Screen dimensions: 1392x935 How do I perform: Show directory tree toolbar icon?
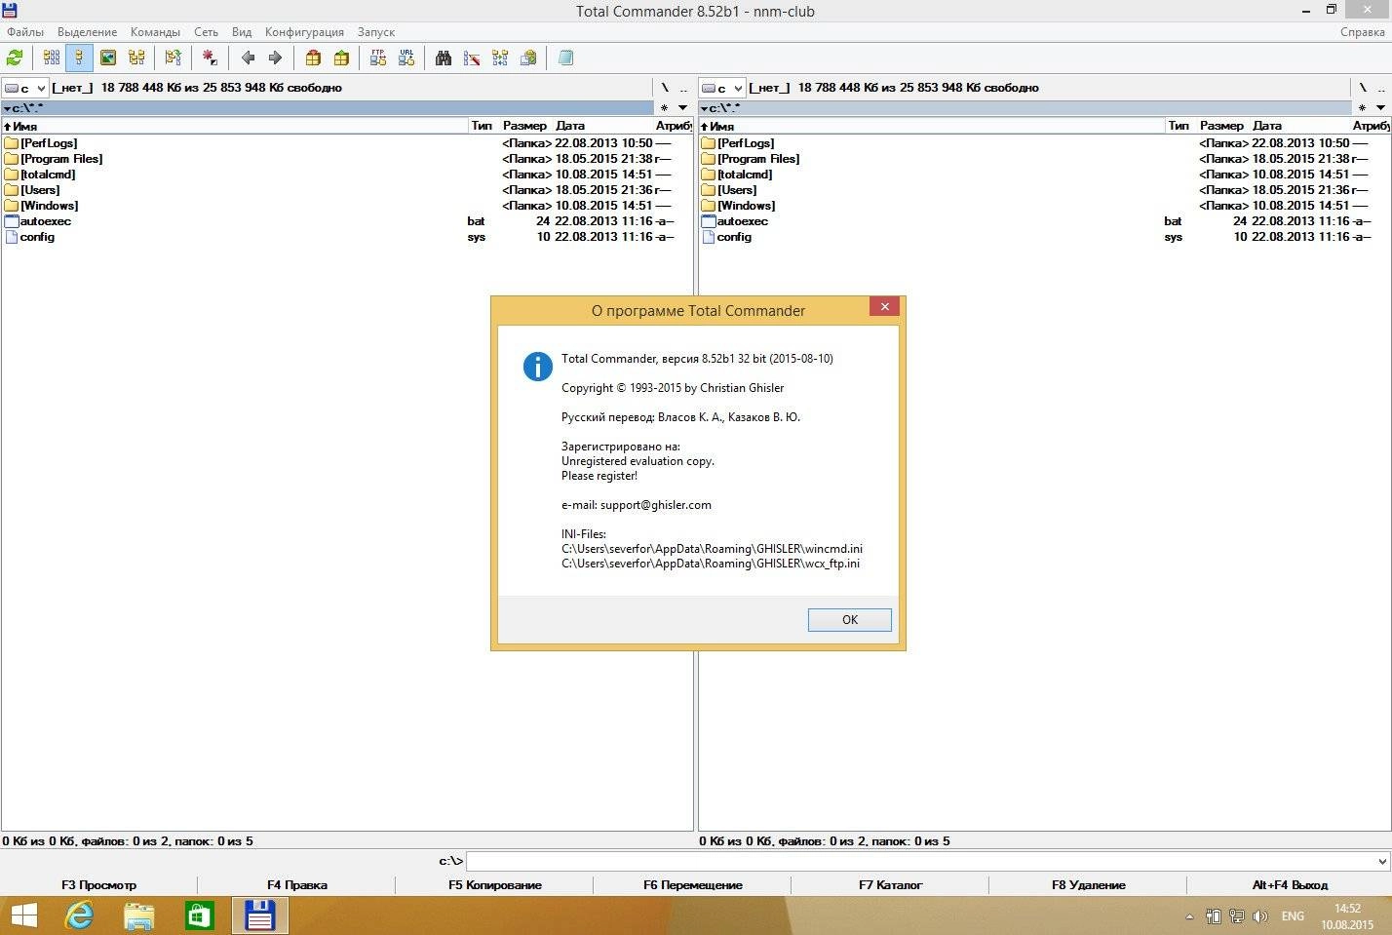(136, 58)
